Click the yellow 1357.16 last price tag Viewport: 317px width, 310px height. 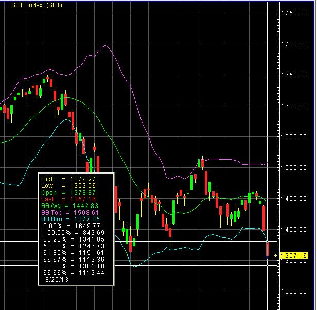click(x=294, y=255)
